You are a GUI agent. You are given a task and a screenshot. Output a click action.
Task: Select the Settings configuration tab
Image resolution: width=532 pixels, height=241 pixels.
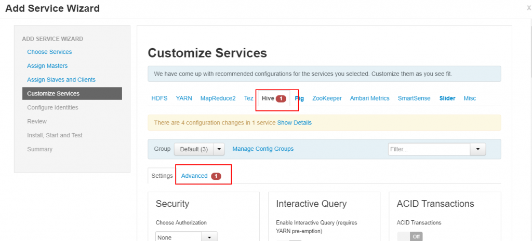tap(162, 176)
